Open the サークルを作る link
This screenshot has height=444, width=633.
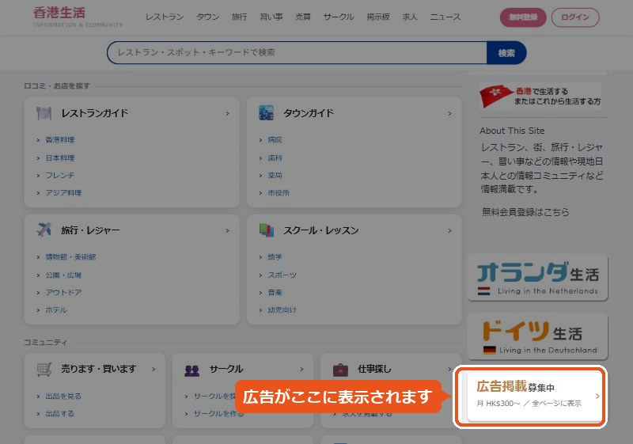click(x=218, y=413)
